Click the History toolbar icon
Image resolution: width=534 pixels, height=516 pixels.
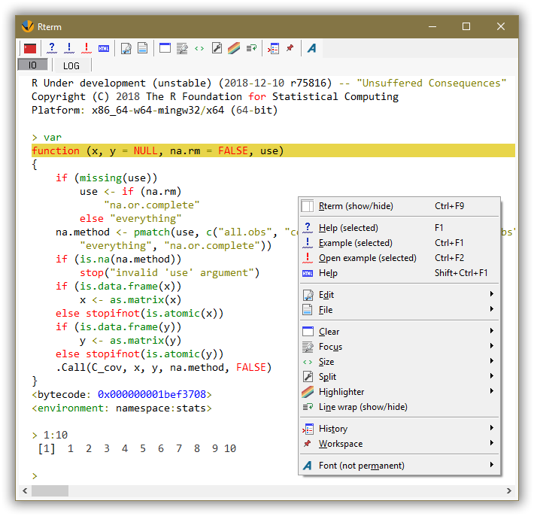pyautogui.click(x=273, y=48)
